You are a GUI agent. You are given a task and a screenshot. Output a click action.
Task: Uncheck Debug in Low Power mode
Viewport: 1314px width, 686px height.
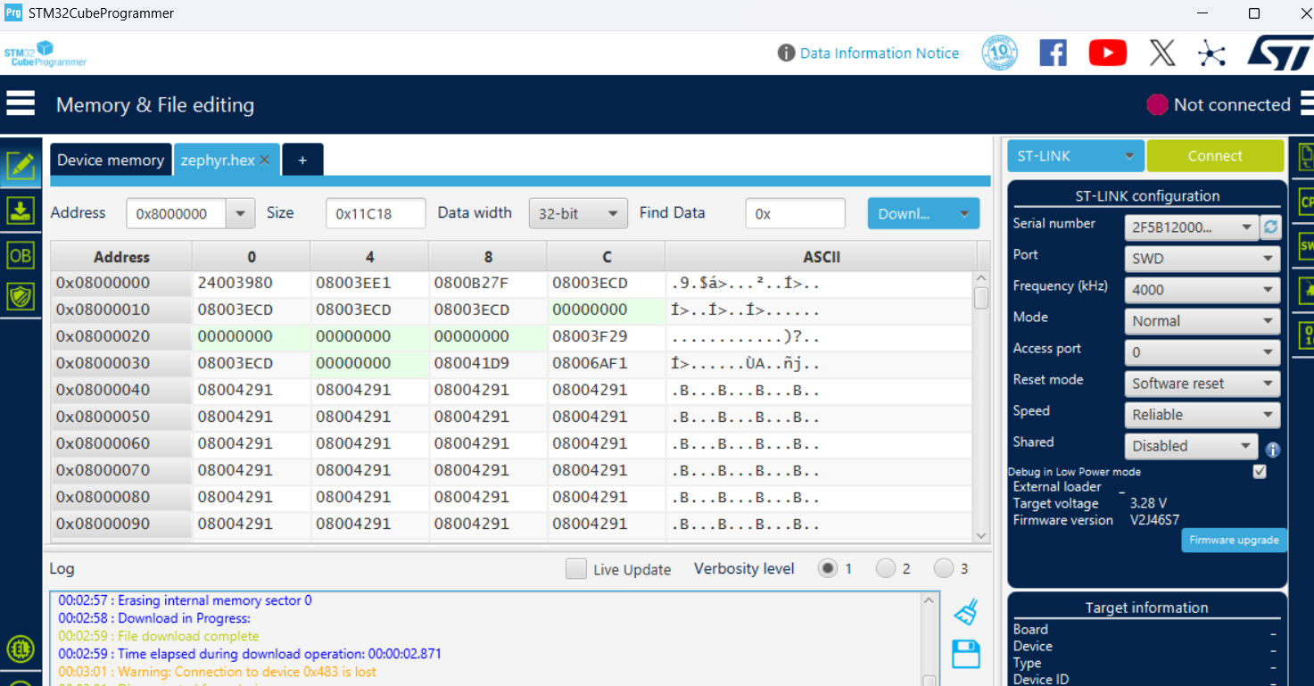(x=1260, y=472)
